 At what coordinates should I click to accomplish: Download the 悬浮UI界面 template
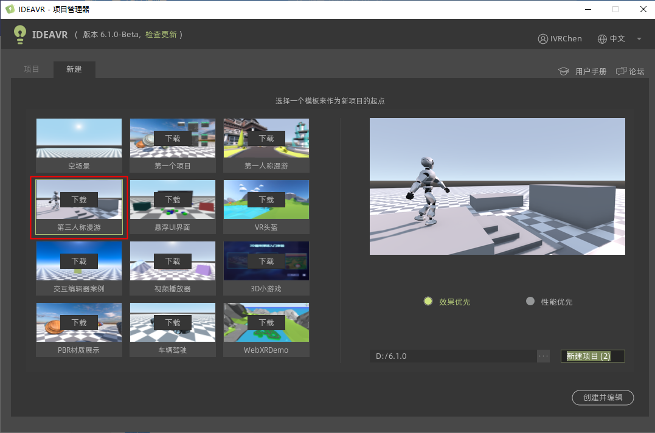pyautogui.click(x=173, y=199)
